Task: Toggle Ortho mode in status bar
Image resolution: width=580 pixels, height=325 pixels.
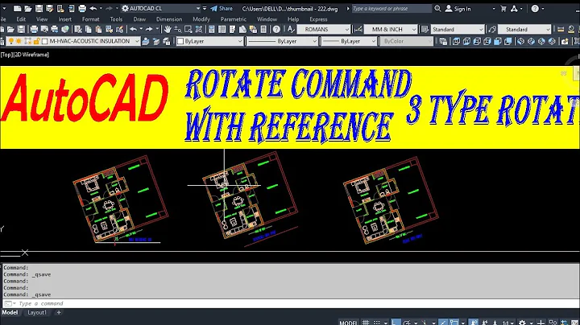Action: tap(396, 323)
